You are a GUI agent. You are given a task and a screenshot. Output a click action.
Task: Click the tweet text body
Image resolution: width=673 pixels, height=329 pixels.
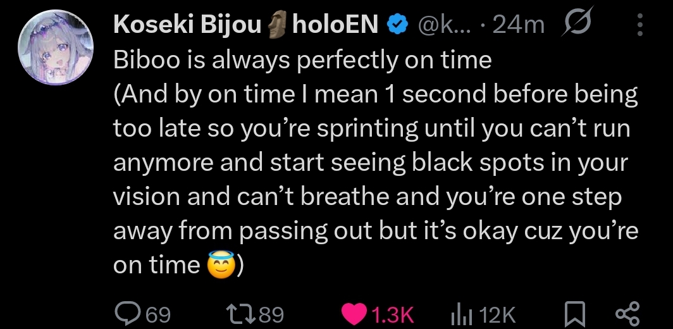(x=373, y=163)
